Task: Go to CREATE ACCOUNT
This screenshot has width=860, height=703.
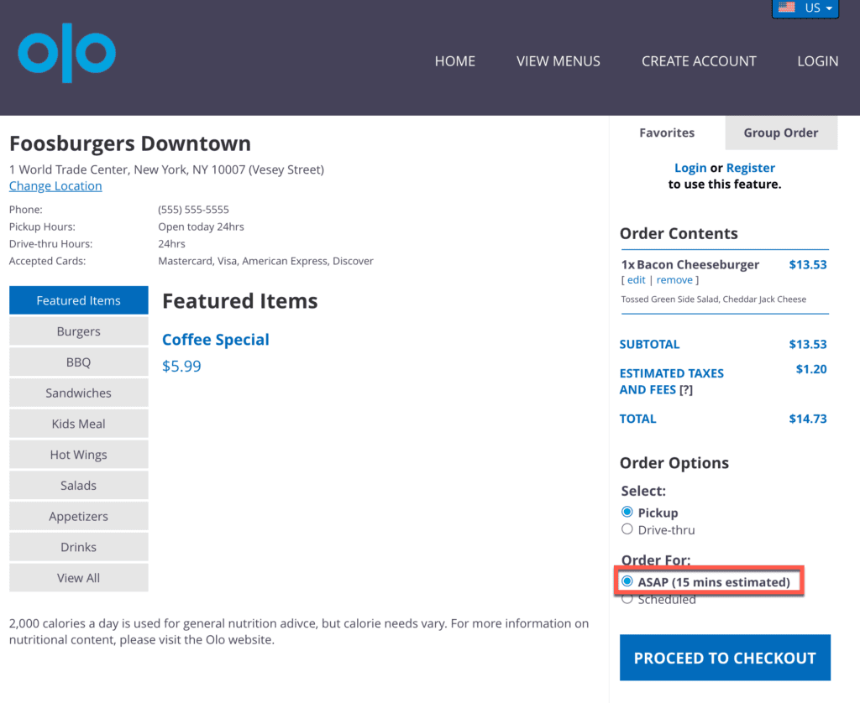Action: [699, 60]
